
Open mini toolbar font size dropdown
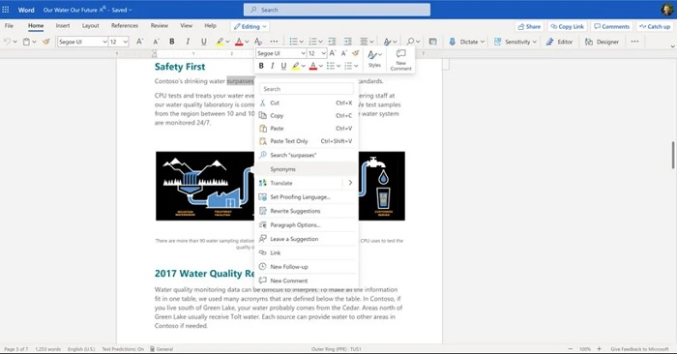323,53
